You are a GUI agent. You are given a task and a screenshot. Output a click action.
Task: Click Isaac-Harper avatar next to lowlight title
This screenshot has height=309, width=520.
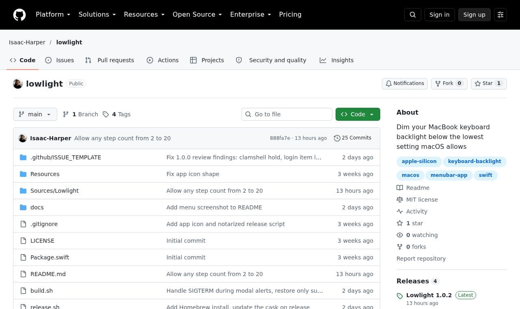point(18,84)
